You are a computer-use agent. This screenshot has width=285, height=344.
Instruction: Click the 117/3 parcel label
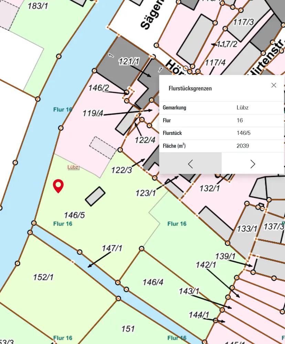coord(243,22)
